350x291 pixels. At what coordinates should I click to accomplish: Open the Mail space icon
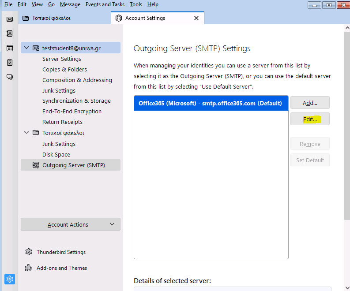click(10, 19)
